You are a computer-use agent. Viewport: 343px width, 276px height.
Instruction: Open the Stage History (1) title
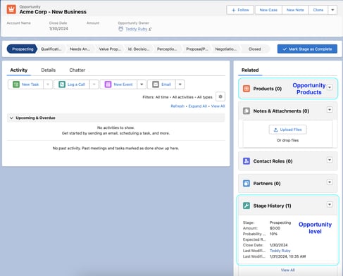[x=272, y=206]
